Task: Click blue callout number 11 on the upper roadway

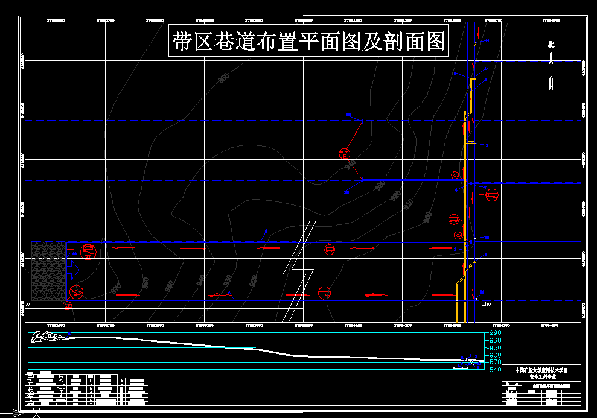Action: [348, 115]
